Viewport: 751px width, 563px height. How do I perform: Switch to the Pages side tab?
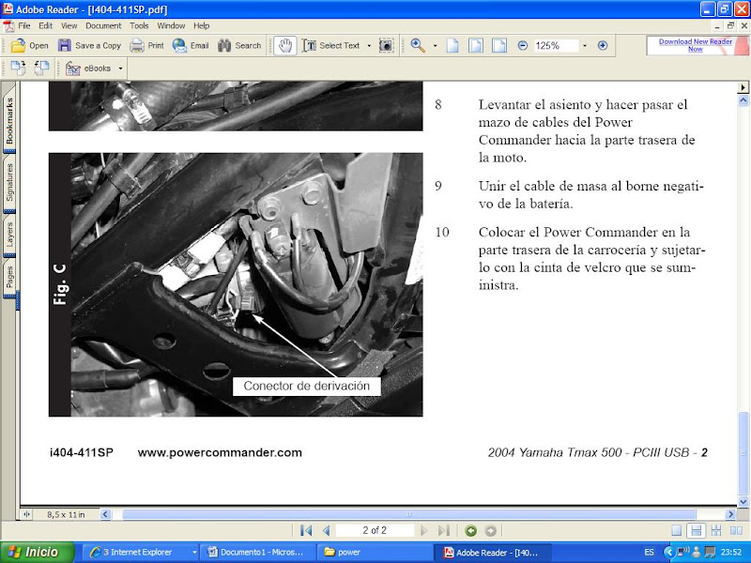tap(9, 277)
